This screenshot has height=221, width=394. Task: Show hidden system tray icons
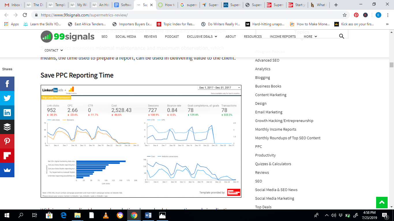pyautogui.click(x=327, y=215)
